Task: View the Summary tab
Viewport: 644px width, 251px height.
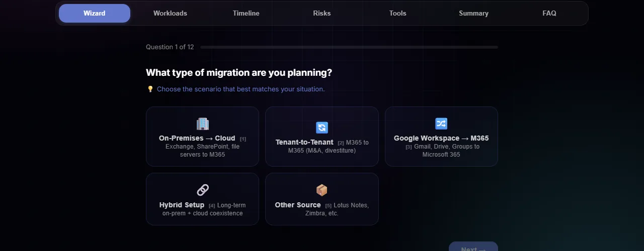Action: (473, 14)
